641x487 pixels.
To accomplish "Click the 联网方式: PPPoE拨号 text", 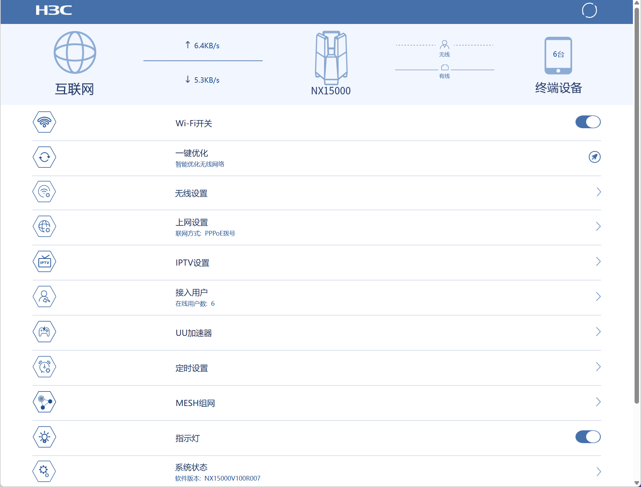I will [205, 233].
